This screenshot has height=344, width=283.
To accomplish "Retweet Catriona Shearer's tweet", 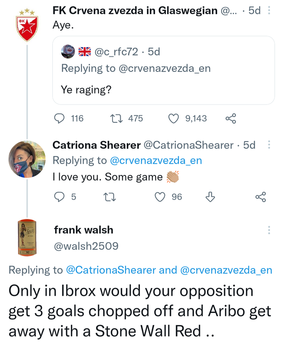I will pyautogui.click(x=110, y=197).
